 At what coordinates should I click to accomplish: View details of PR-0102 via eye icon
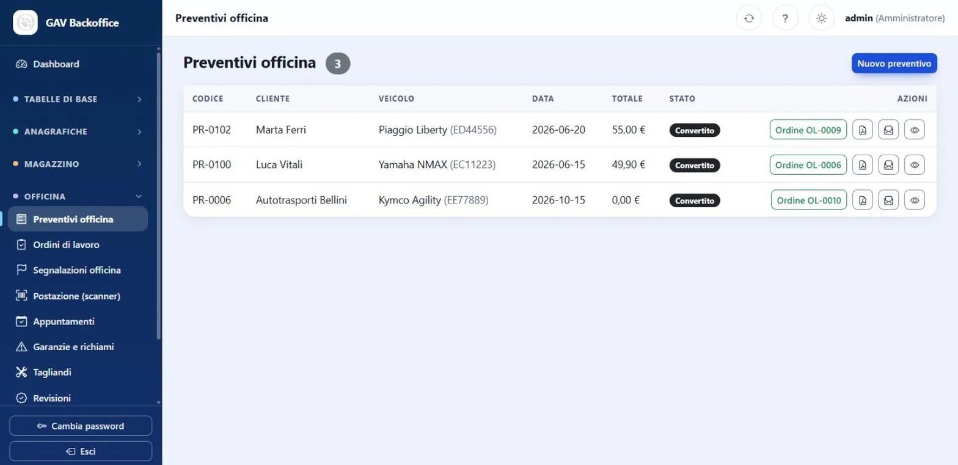click(x=915, y=130)
